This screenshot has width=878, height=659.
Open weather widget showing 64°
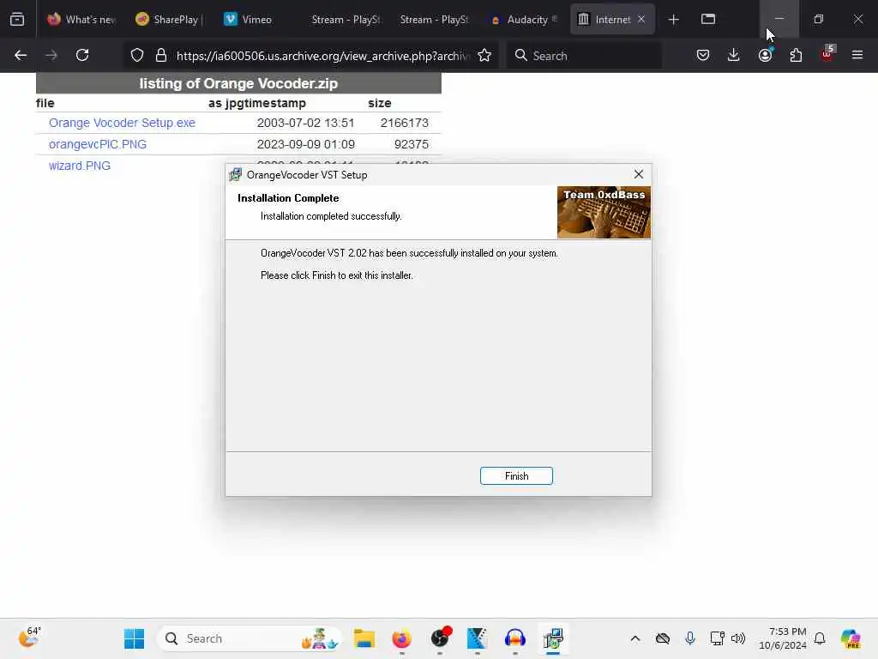29,638
